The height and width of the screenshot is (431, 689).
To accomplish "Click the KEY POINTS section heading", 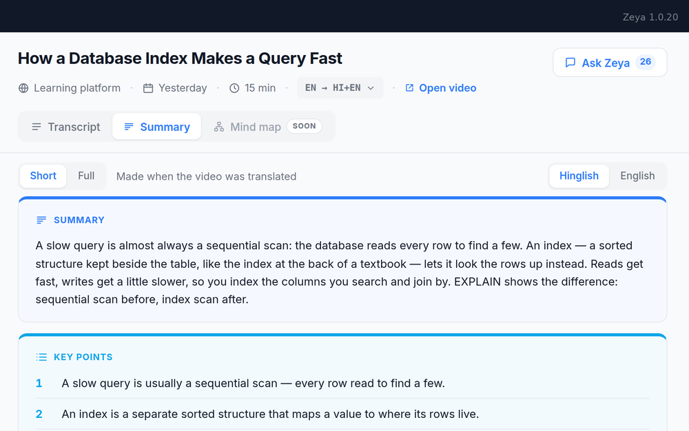I will 83,357.
